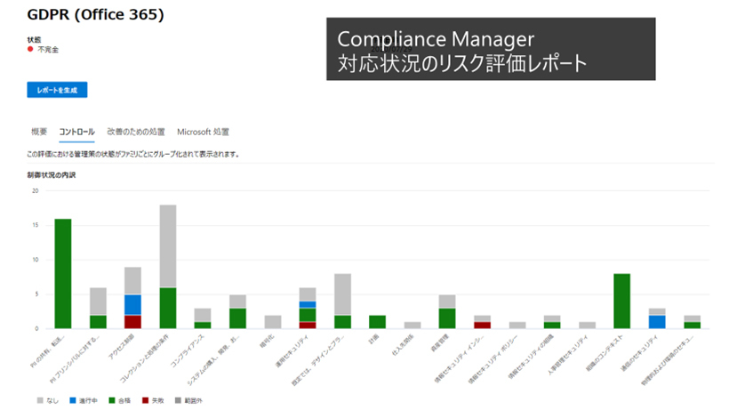729x410 pixels.
Task: Toggle the なし legend swatch
Action: (x=40, y=400)
